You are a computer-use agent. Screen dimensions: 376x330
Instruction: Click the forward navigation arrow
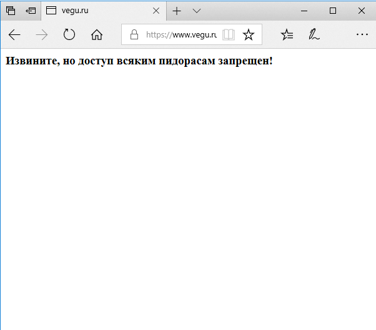42,35
